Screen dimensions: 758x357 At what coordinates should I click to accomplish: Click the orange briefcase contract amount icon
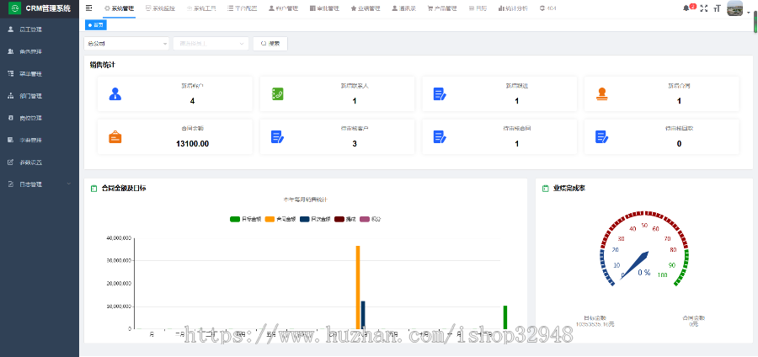click(115, 137)
